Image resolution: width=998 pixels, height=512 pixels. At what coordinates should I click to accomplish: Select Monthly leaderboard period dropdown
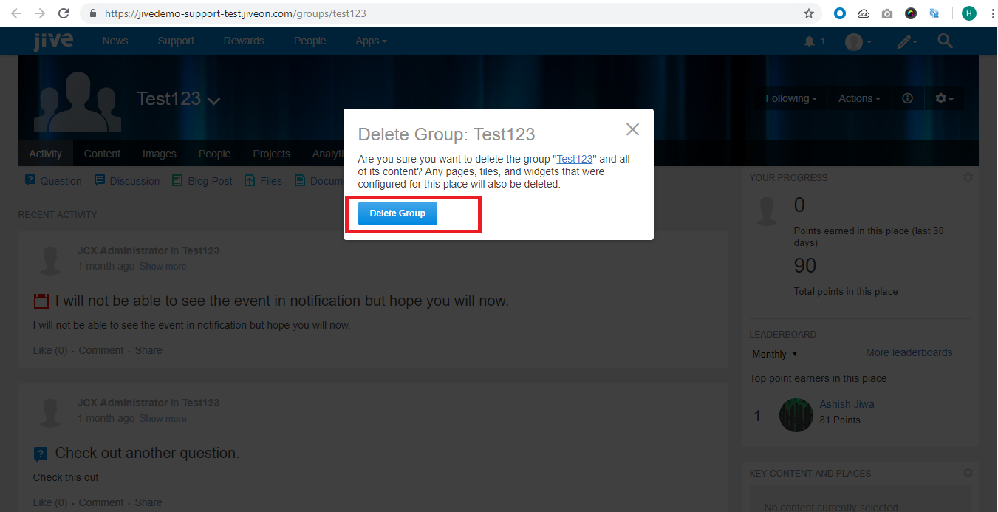point(774,354)
